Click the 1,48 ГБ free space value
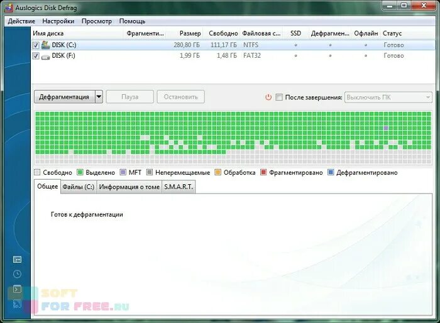This screenshot has width=440, height=323. tap(227, 55)
